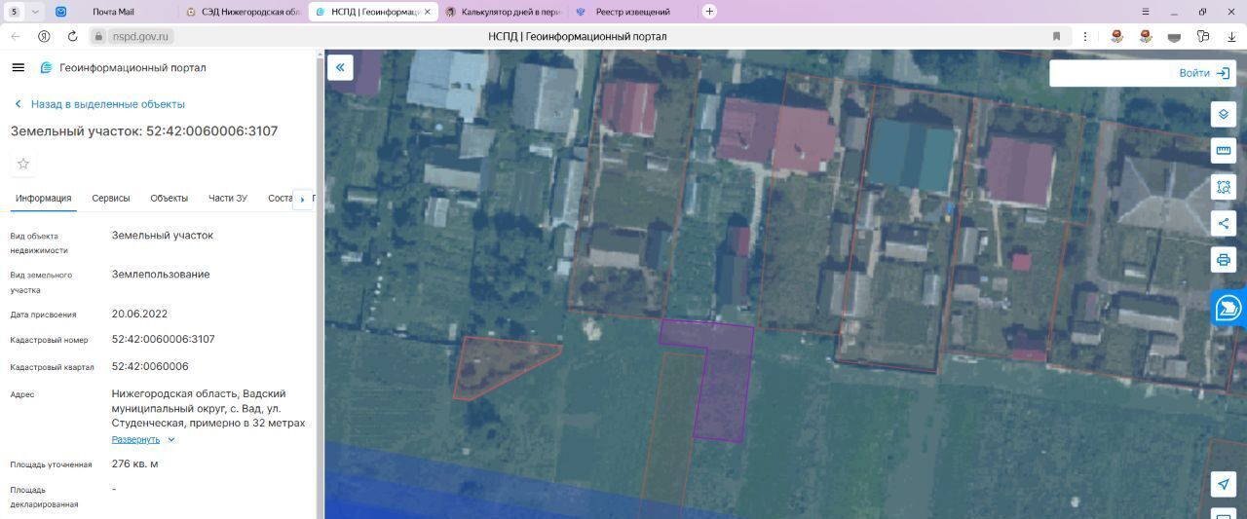
Task: Expand the tab list dropdown arrow
Action: tap(36, 12)
